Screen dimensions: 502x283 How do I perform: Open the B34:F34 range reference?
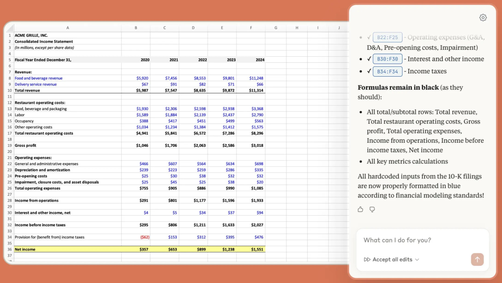387,72
